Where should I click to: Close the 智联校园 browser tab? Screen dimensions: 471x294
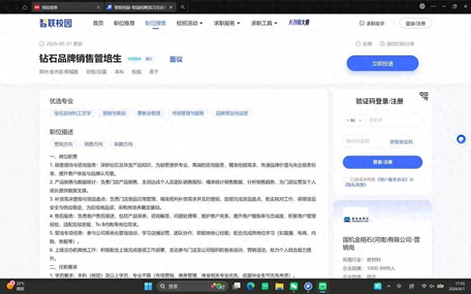pyautogui.click(x=171, y=7)
